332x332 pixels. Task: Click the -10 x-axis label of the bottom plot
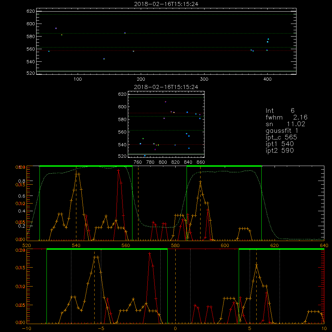tap(27, 328)
